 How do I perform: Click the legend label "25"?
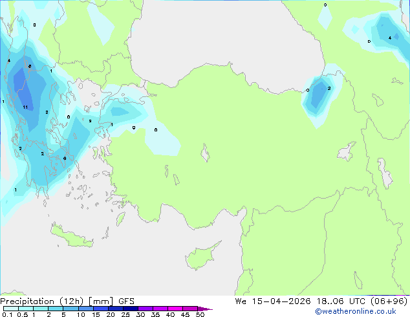(125, 314)
